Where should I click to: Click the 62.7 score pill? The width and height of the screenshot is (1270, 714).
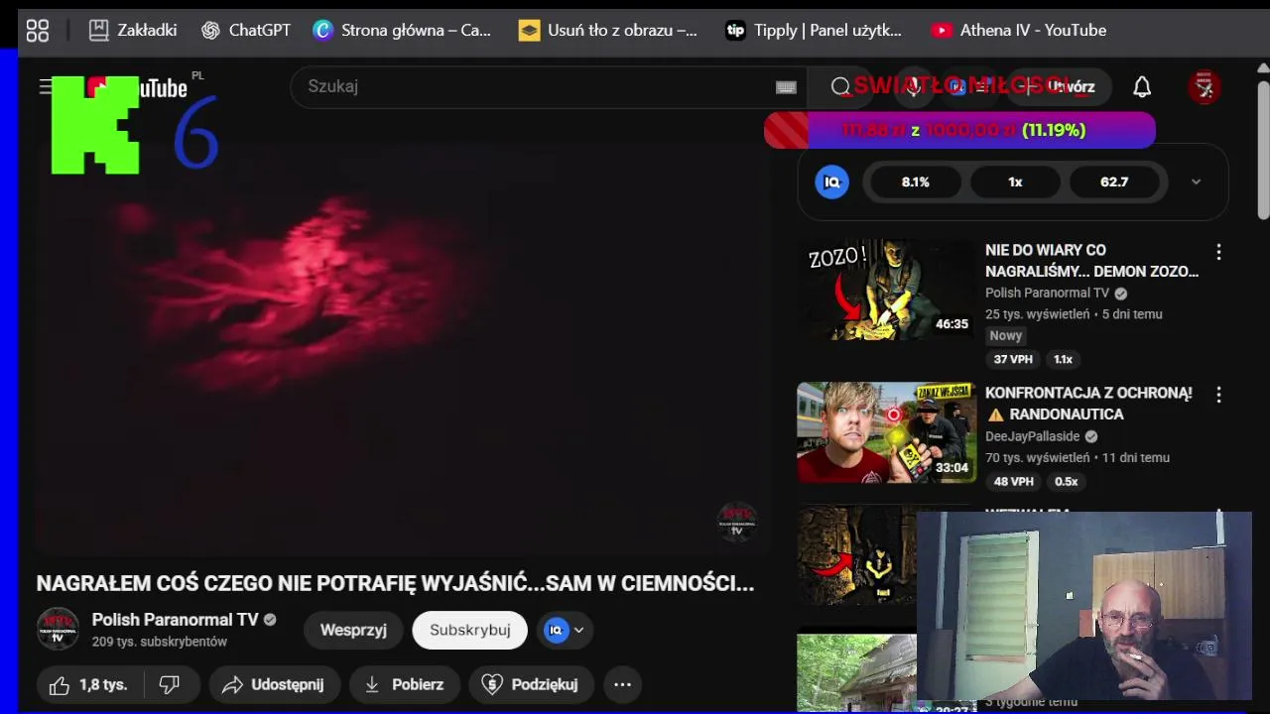tap(1114, 181)
